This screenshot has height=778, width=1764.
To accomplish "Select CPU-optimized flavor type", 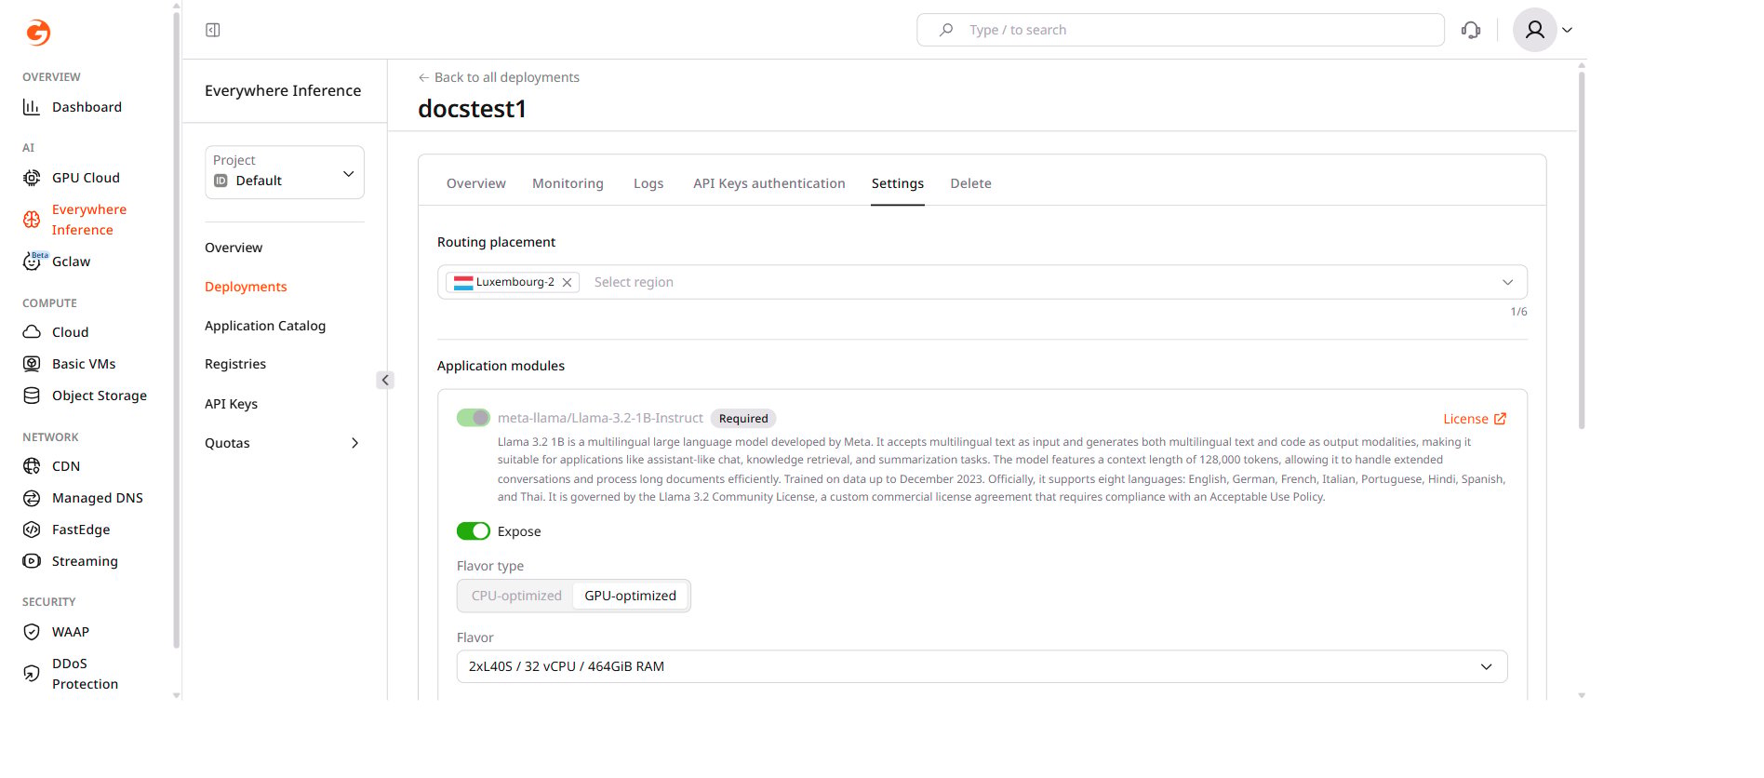I will point(516,596).
